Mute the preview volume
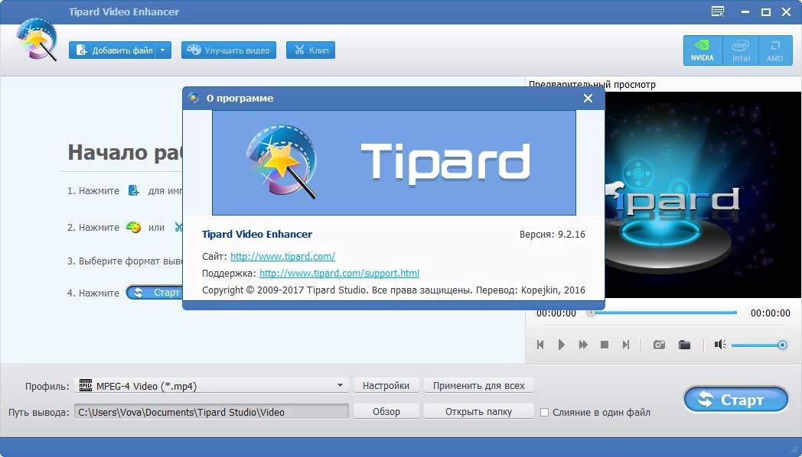 [719, 345]
